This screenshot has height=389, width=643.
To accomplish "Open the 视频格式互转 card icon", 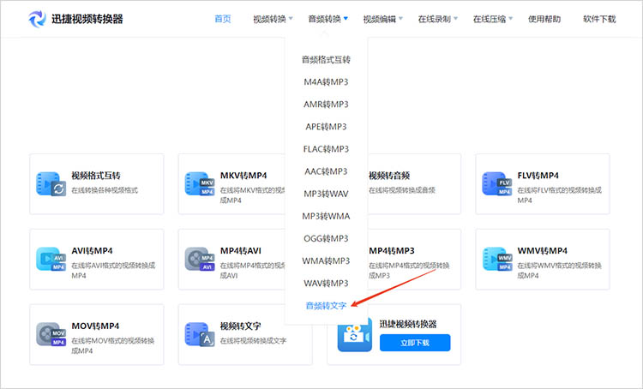I will 51,183.
